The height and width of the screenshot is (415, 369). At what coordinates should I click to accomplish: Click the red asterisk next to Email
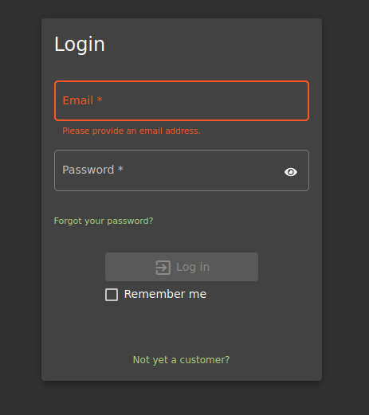(100, 100)
